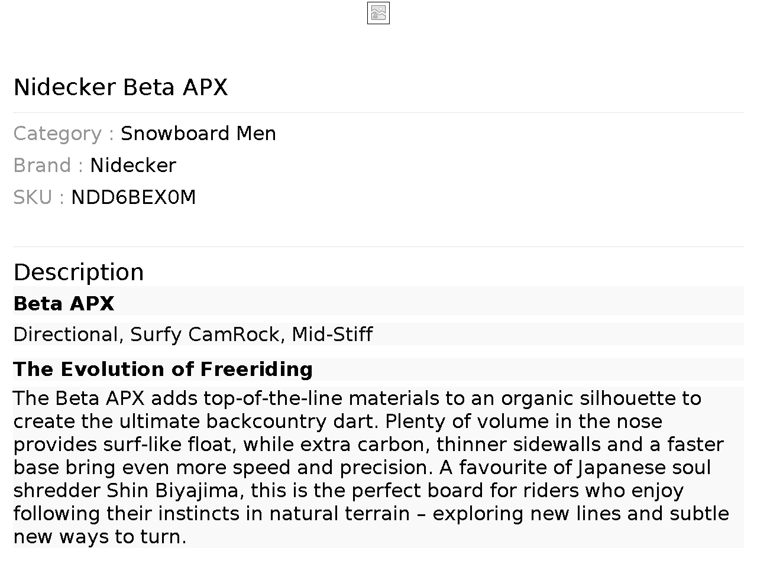Click the Directional, Surfy CamRock, Mid-Stiff line

pos(193,335)
